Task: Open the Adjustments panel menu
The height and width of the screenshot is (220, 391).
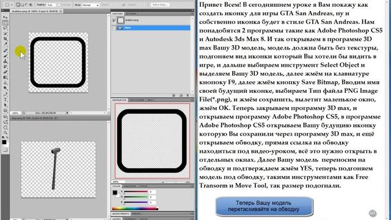Action: pos(192,214)
